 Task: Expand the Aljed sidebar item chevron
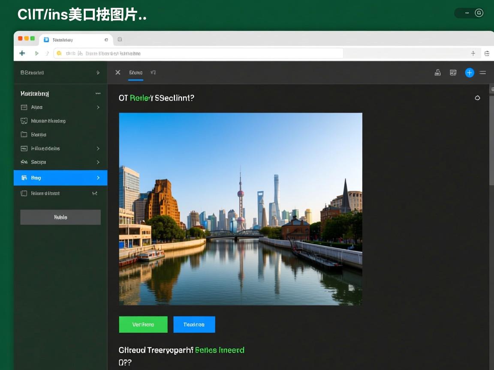98,107
